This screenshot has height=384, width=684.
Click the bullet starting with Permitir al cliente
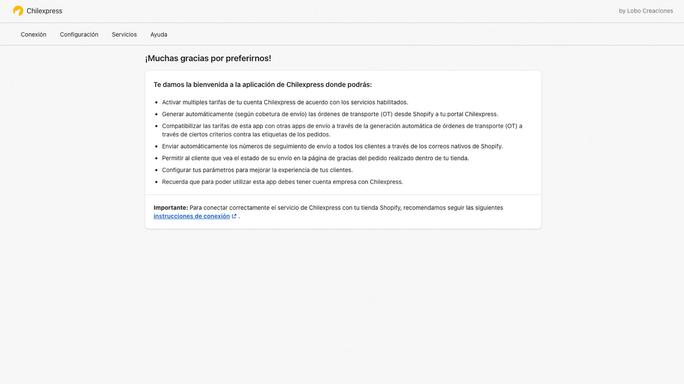point(315,158)
